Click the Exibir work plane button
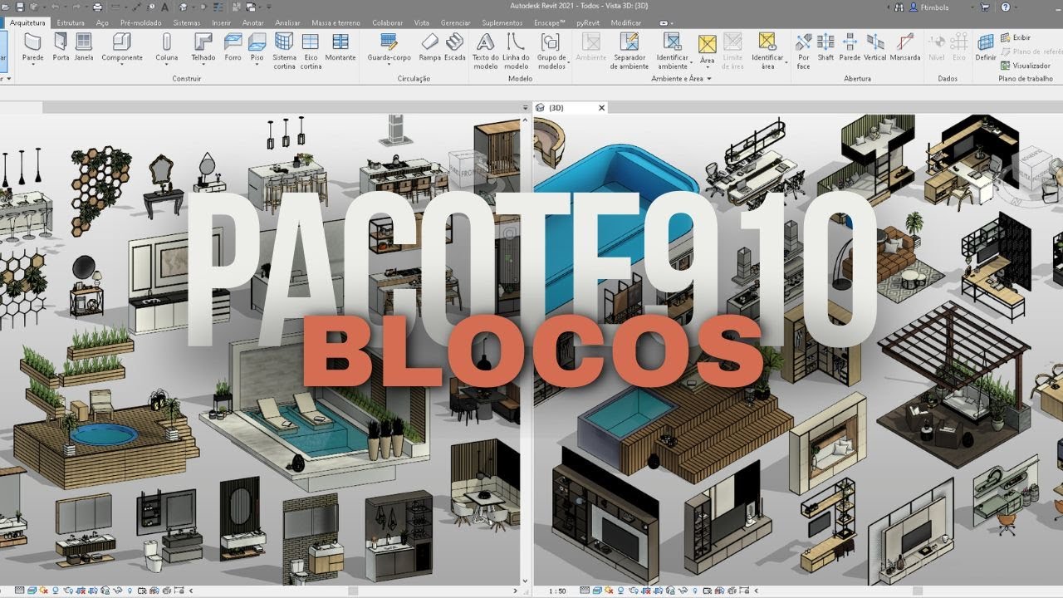The image size is (1063, 598). click(x=1016, y=37)
